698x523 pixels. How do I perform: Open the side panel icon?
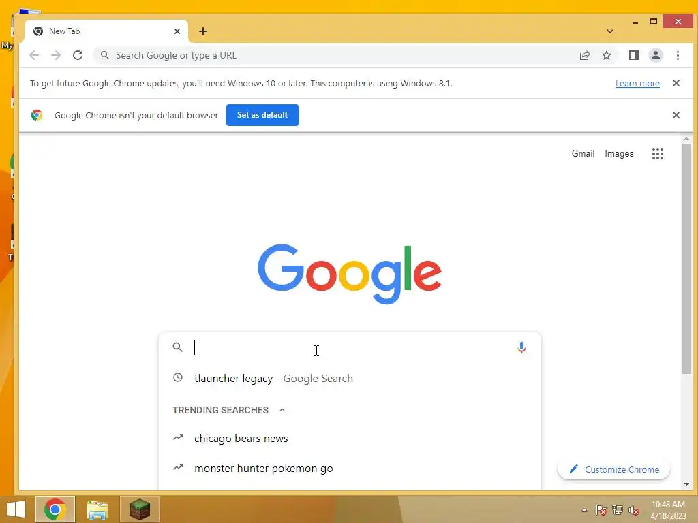click(x=633, y=55)
